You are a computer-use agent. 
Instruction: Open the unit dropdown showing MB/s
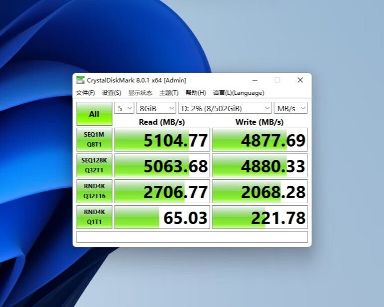291,108
